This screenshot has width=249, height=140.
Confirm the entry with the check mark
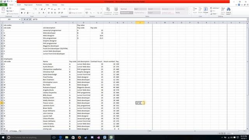(27, 19)
